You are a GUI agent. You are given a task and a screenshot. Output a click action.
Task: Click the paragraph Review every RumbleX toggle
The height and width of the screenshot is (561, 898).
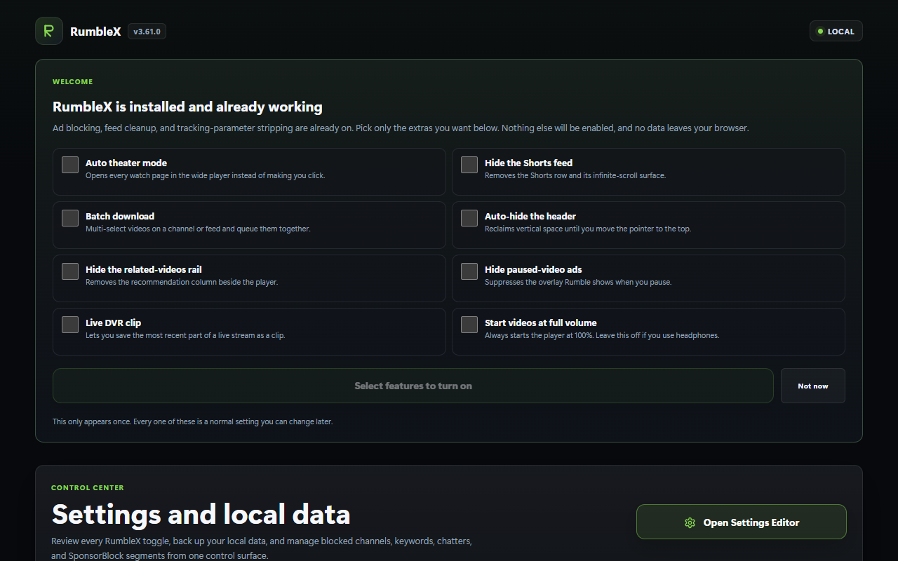pos(262,548)
